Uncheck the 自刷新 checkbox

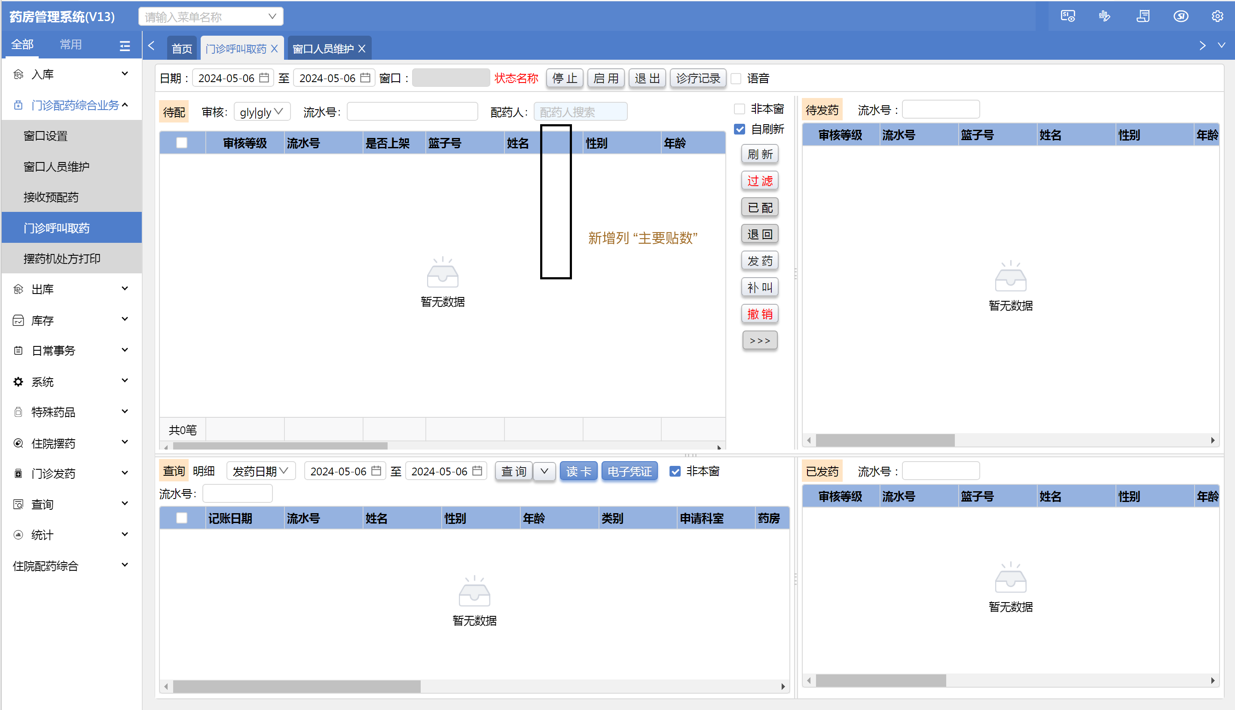click(x=740, y=129)
